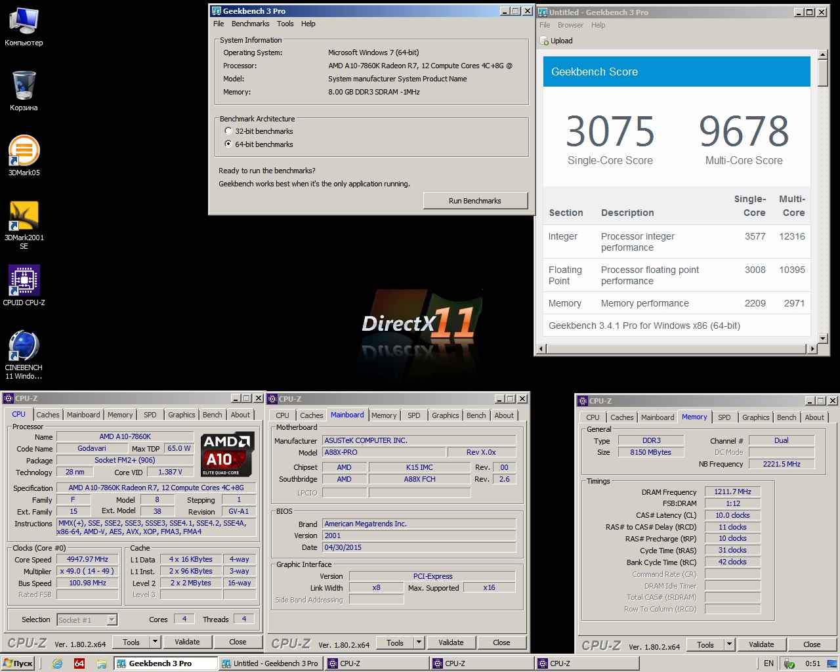Click Validate in CPU-Z CPU window
Viewport: 840px width, 672px height.
point(187,642)
